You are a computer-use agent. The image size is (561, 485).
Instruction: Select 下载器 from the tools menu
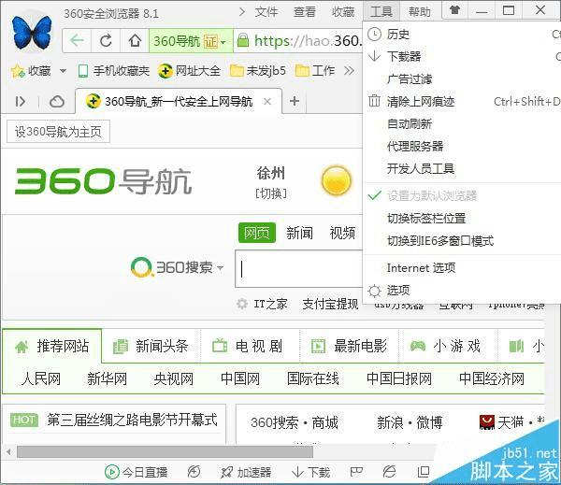(x=462, y=56)
